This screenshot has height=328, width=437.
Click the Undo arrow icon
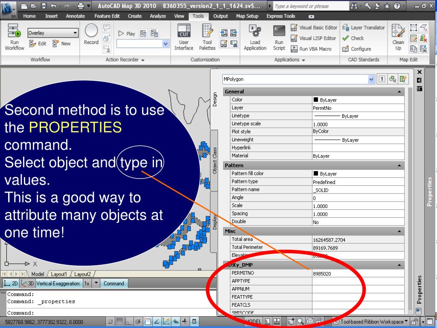point(53,6)
